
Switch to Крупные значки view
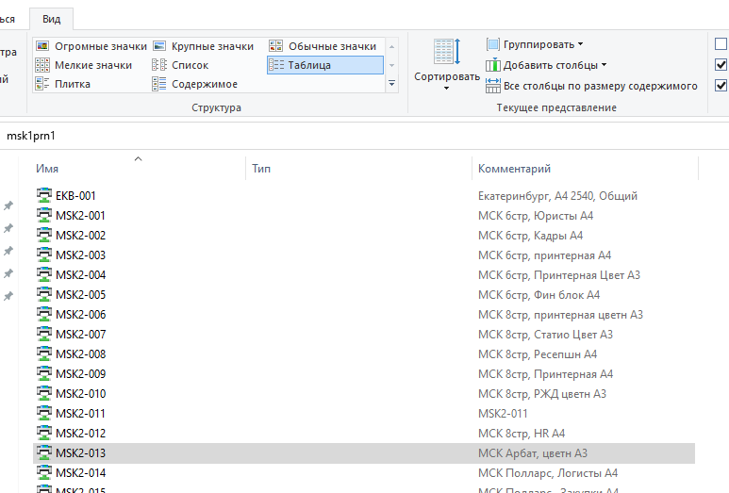tap(204, 46)
